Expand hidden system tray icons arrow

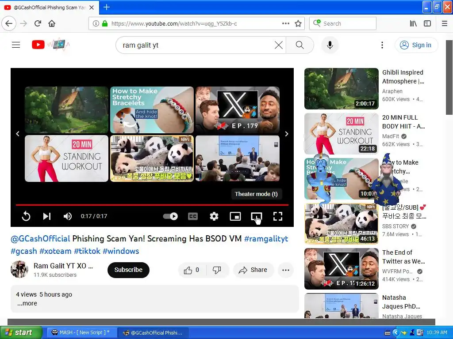[x=395, y=333]
